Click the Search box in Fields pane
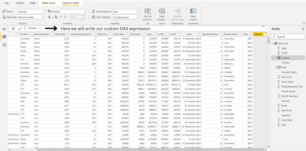Screen dimensions: 306x151 [288, 36]
